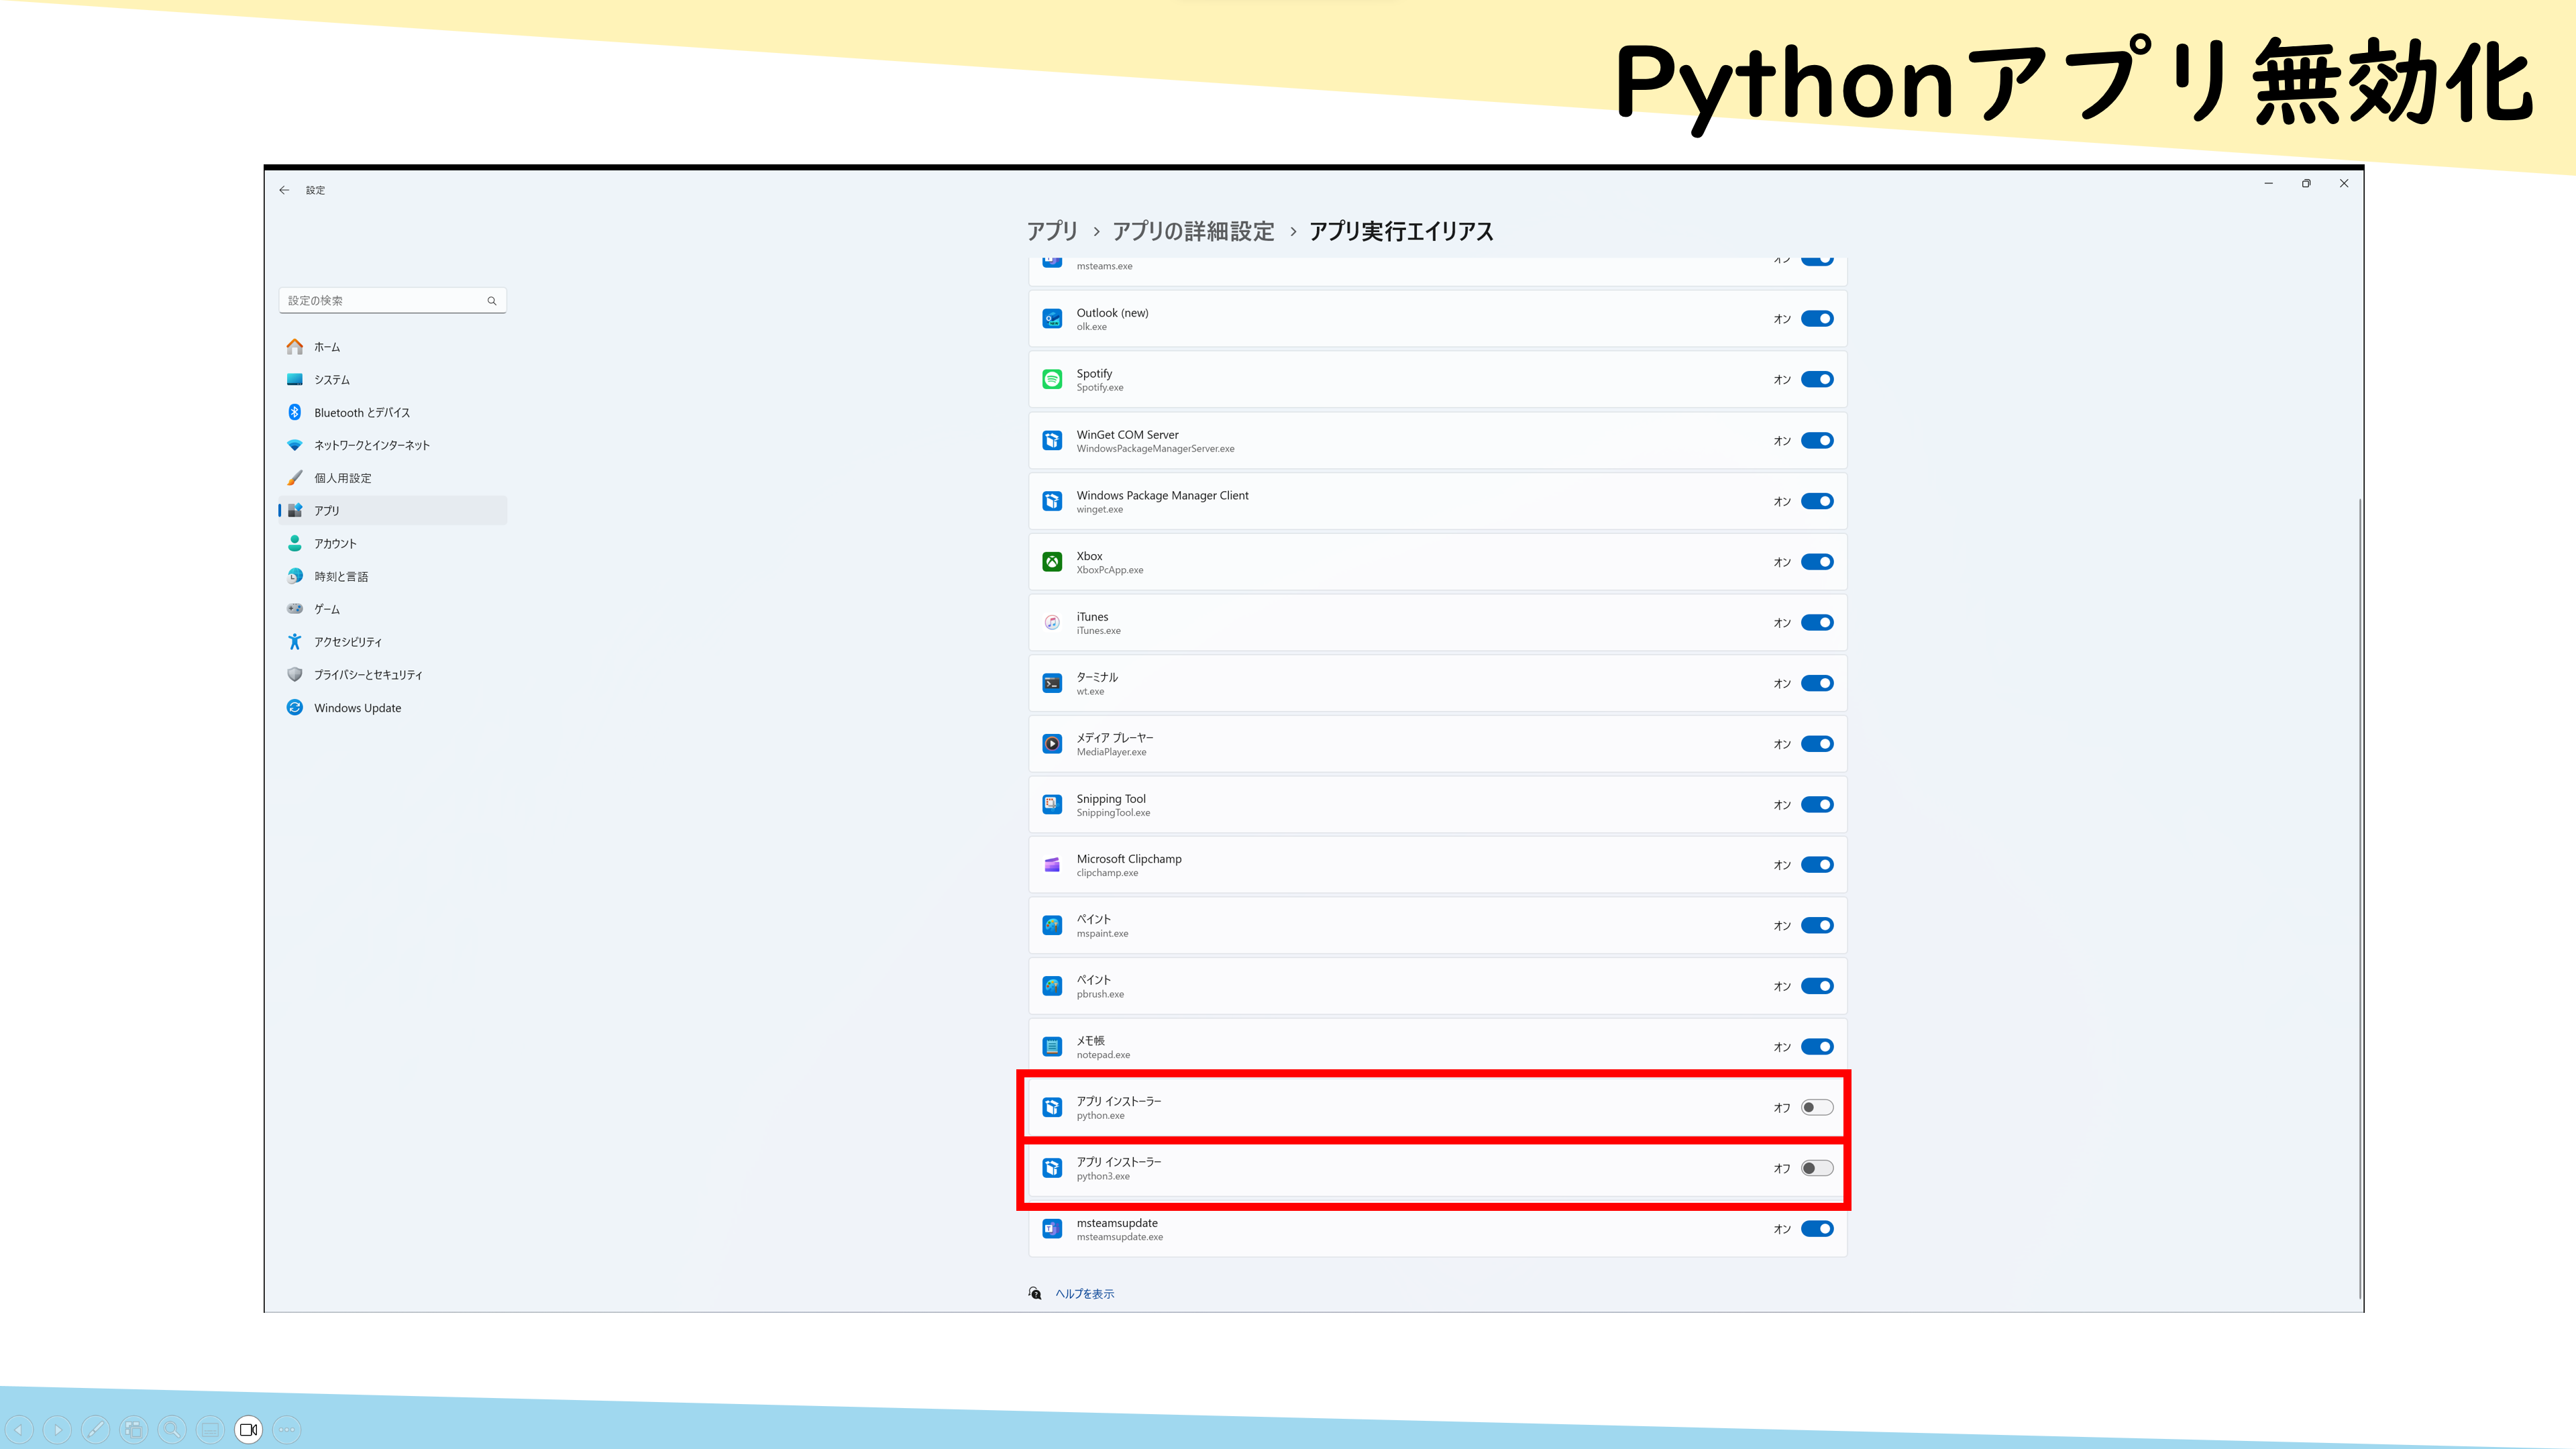Click the winget.exe package icon

(x=1052, y=502)
